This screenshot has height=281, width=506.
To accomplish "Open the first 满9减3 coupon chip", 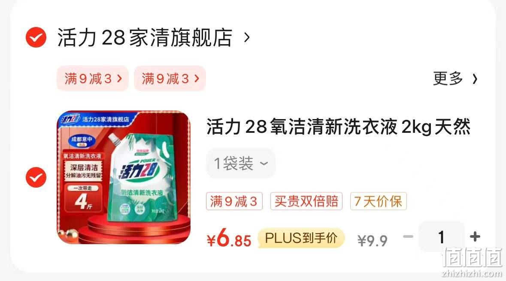I will coord(93,78).
